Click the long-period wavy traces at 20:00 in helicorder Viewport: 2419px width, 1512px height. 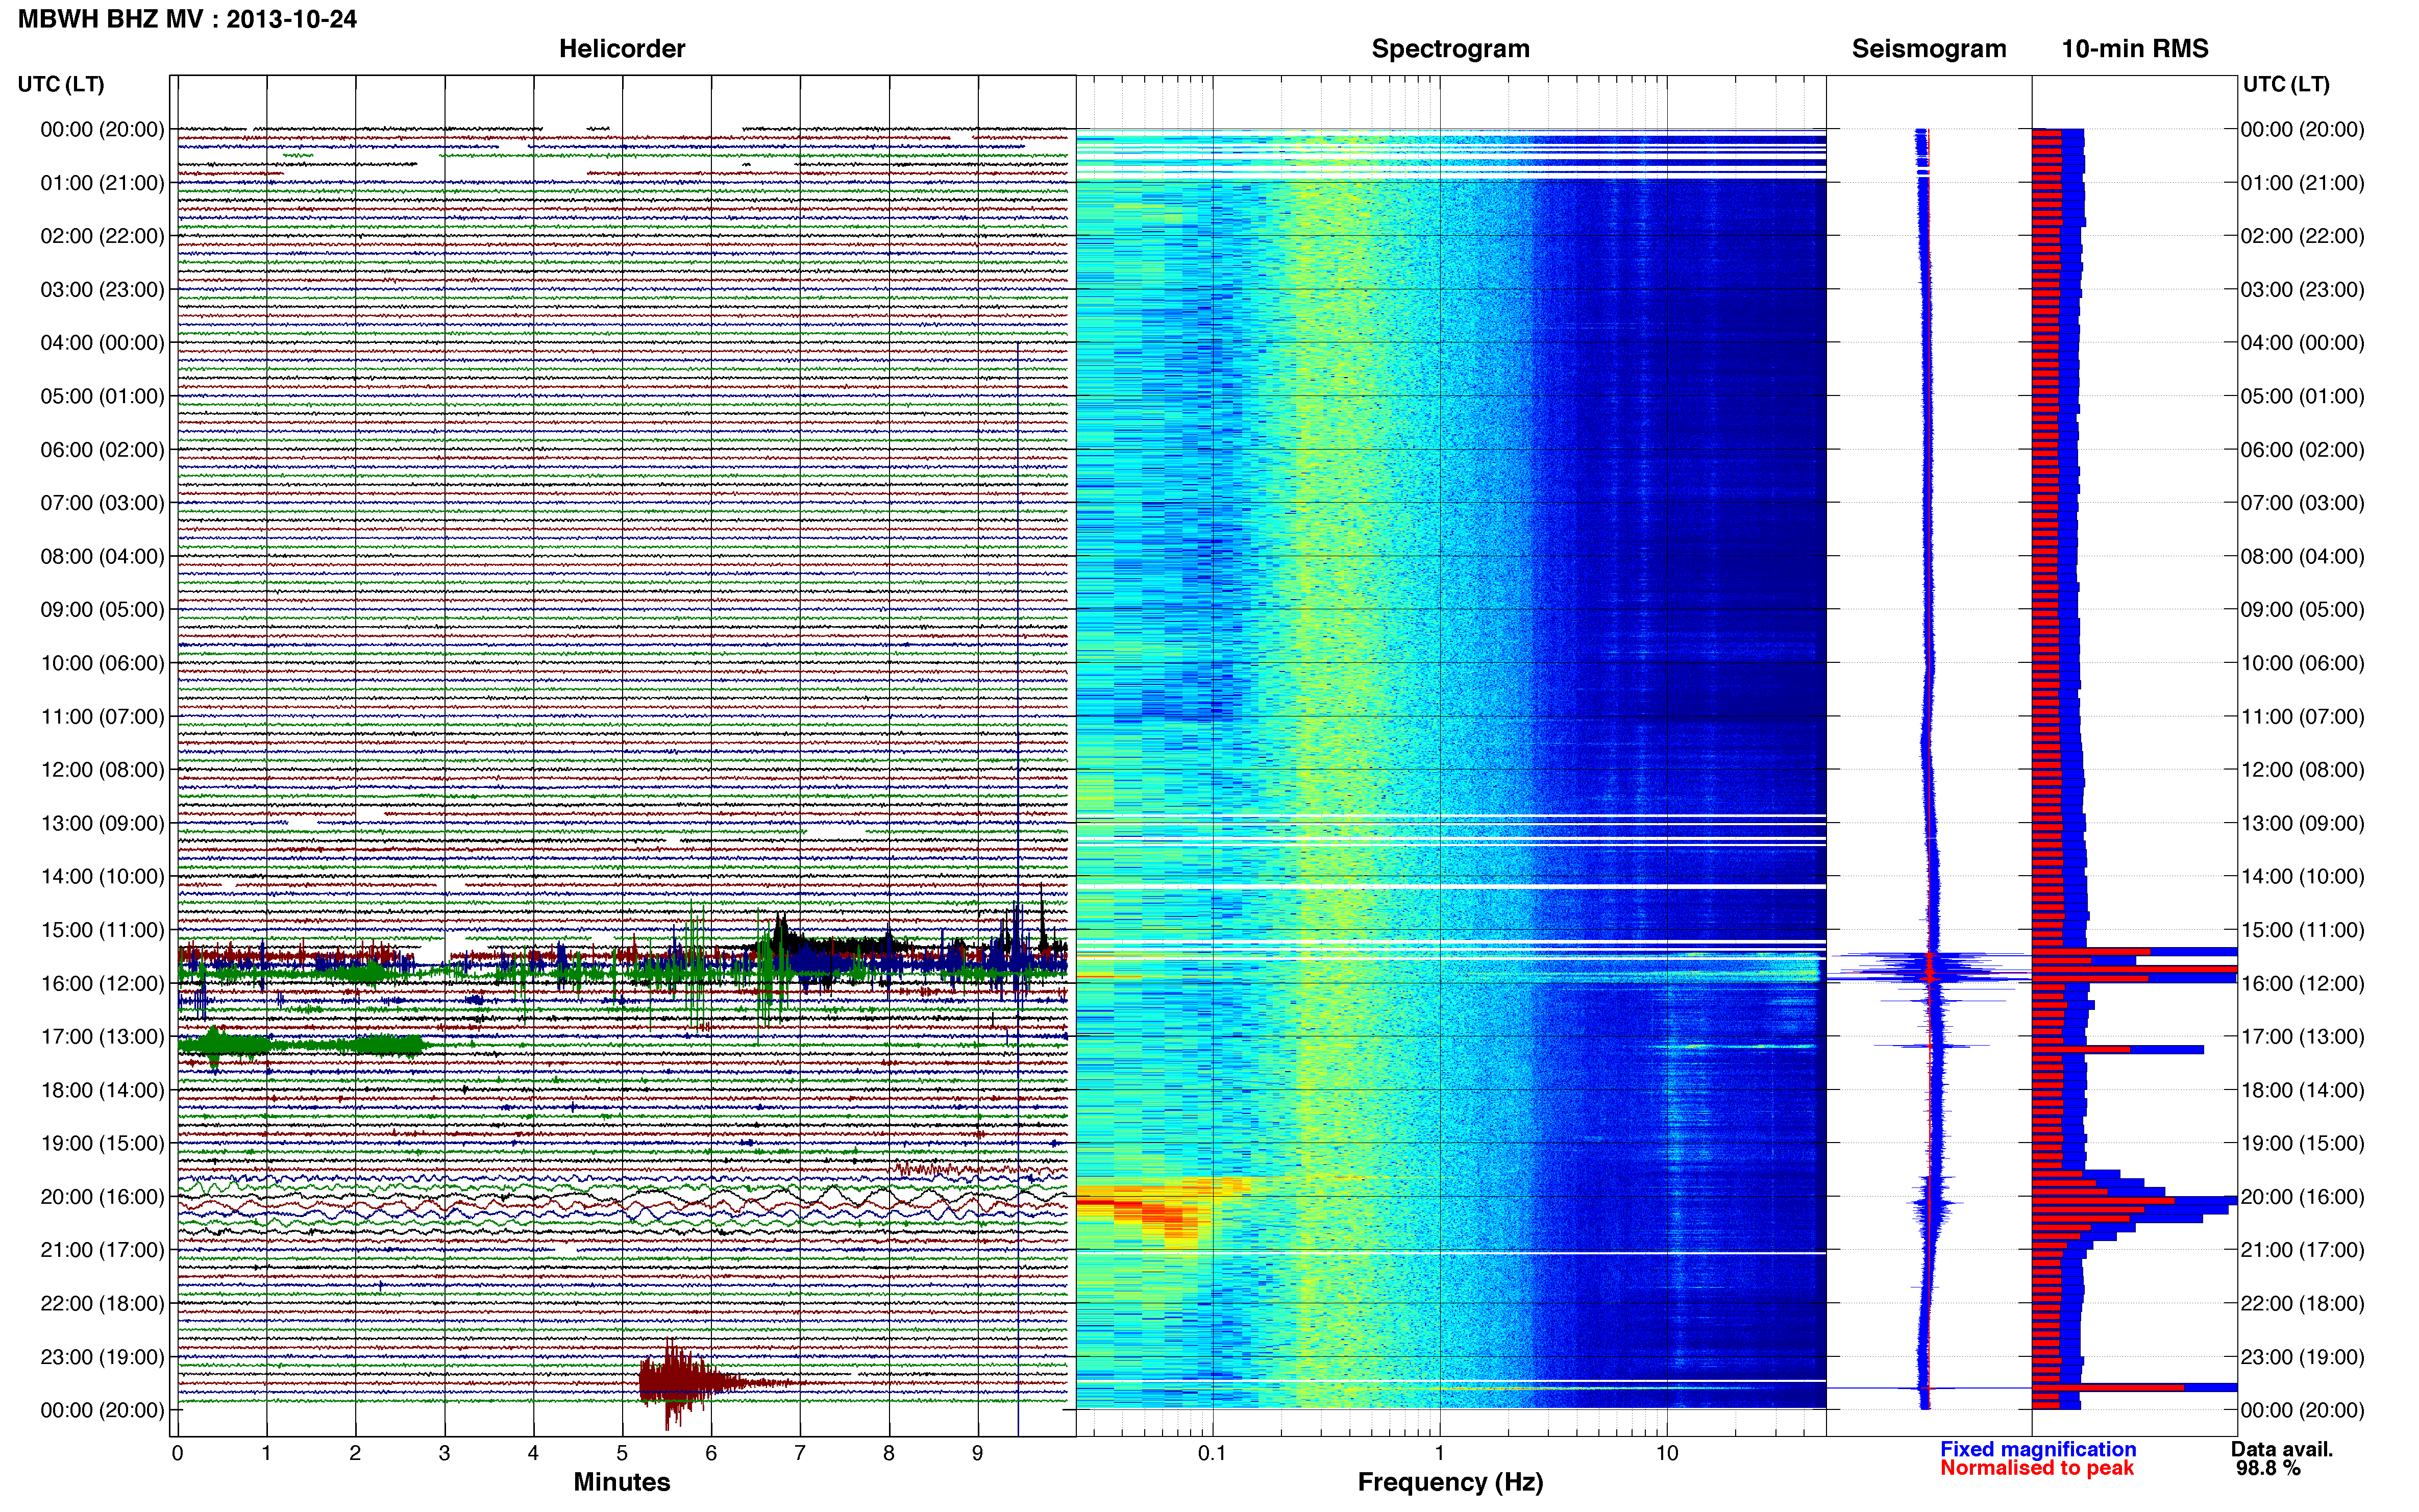[622, 1205]
